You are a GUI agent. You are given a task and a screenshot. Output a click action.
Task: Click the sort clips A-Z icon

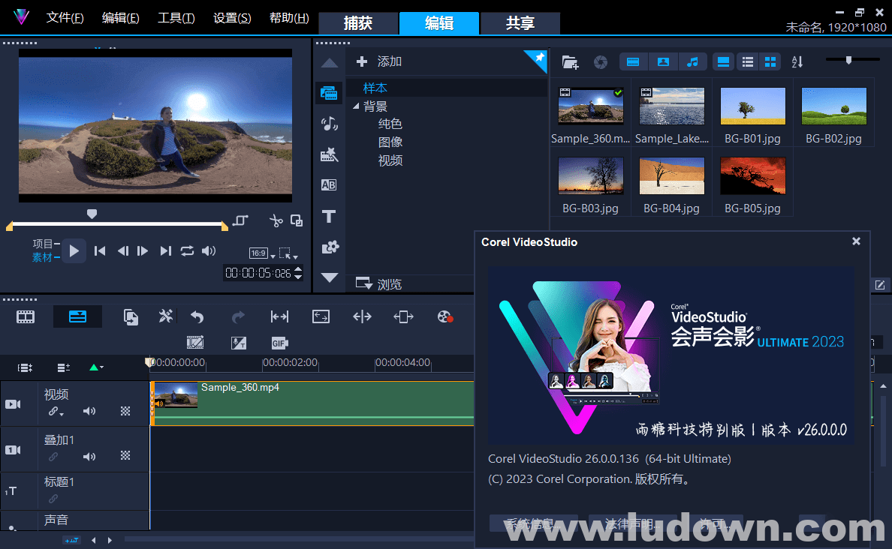[x=797, y=62]
